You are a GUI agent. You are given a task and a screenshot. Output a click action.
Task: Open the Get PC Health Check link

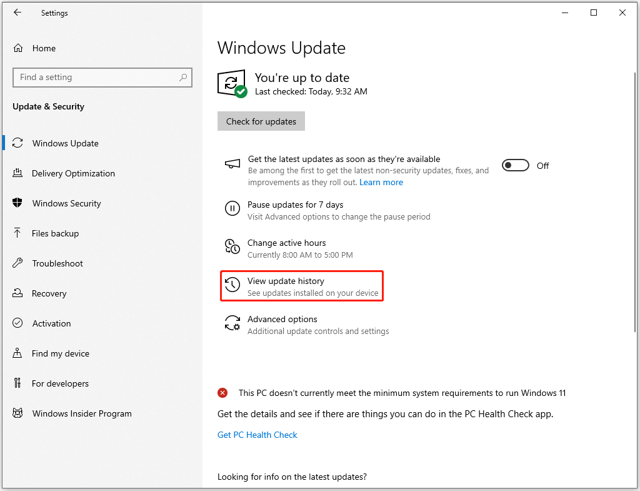click(257, 434)
